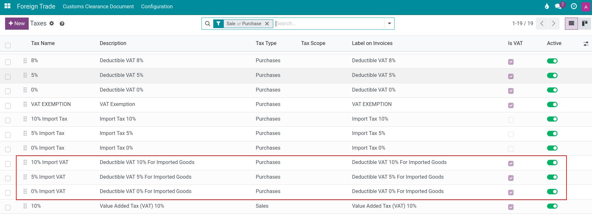Toggle Is VAT for Deductible VAT 0%
This screenshot has height=216, width=592.
point(511,91)
